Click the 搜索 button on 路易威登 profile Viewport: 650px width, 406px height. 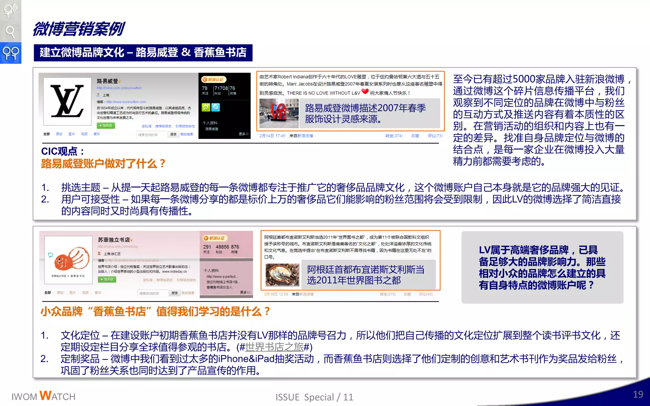click(x=173, y=134)
